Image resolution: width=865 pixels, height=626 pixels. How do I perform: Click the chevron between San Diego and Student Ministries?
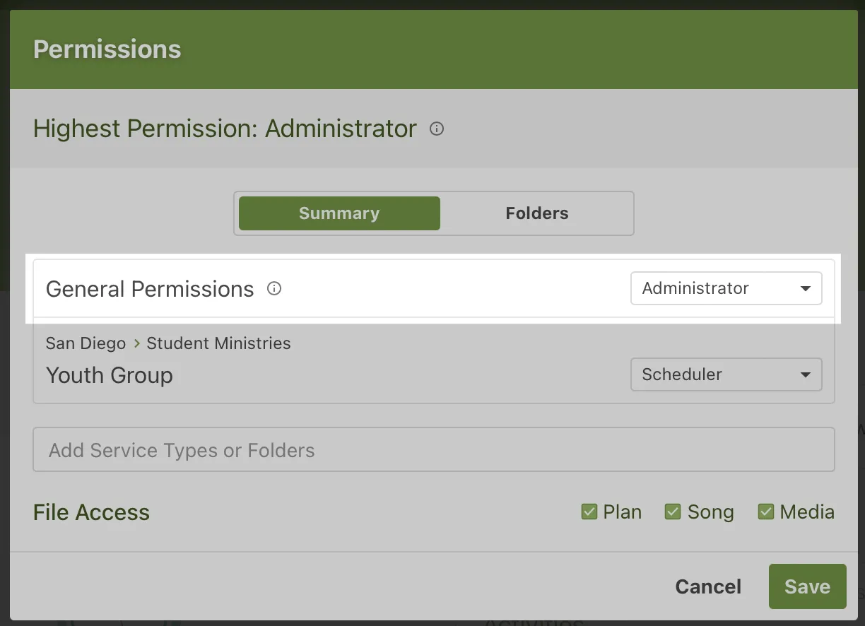(136, 344)
